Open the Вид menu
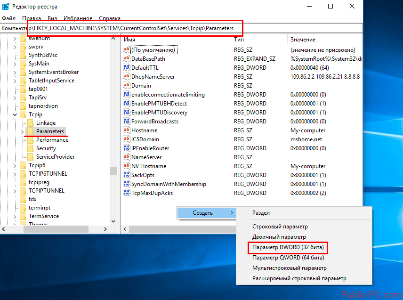The height and width of the screenshot is (300, 403). [x=52, y=18]
